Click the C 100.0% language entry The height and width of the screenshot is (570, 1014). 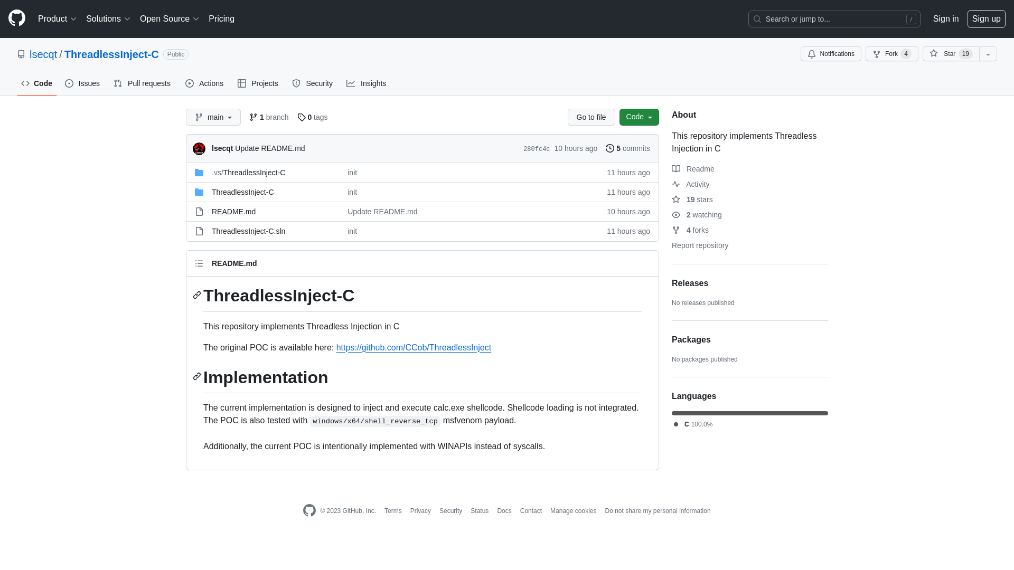[693, 424]
